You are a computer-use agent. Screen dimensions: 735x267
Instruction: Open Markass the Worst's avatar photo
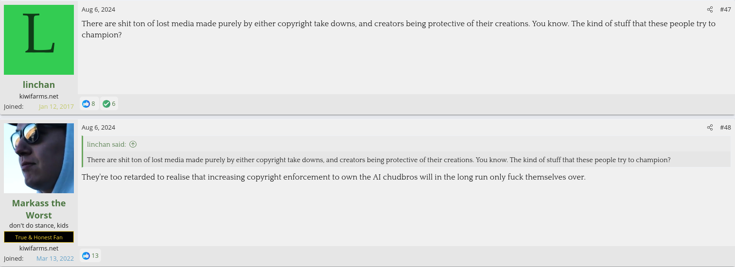coord(39,158)
